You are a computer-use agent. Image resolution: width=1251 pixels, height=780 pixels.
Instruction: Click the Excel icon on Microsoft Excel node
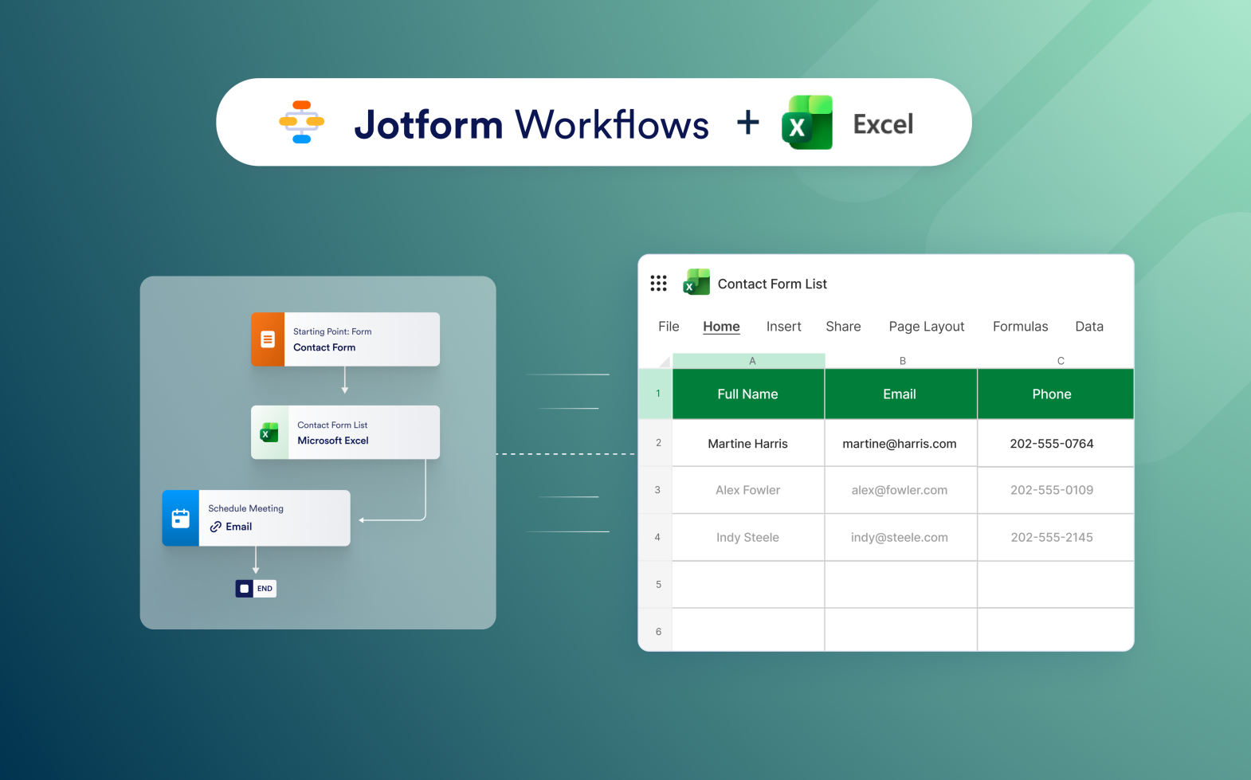(269, 433)
